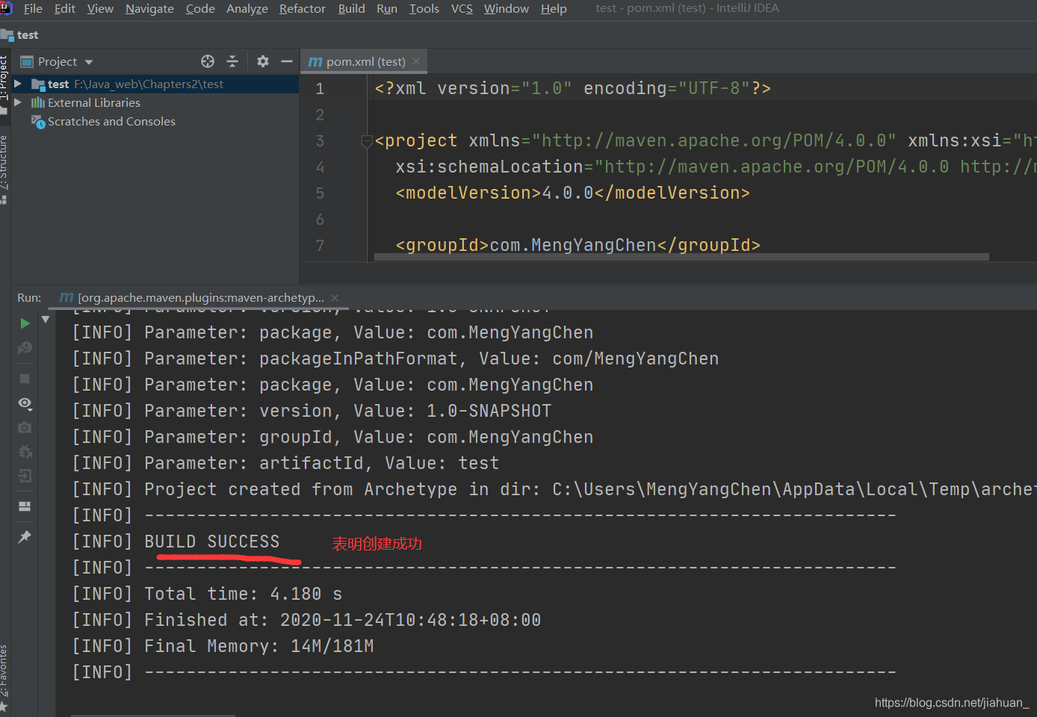This screenshot has width=1037, height=717.
Task: Click the Project created from Archetype line
Action: (x=554, y=489)
